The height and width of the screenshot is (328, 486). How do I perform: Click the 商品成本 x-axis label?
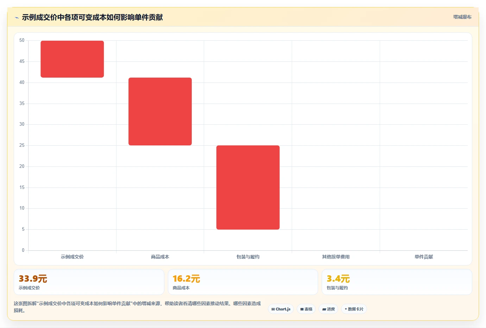tap(160, 257)
